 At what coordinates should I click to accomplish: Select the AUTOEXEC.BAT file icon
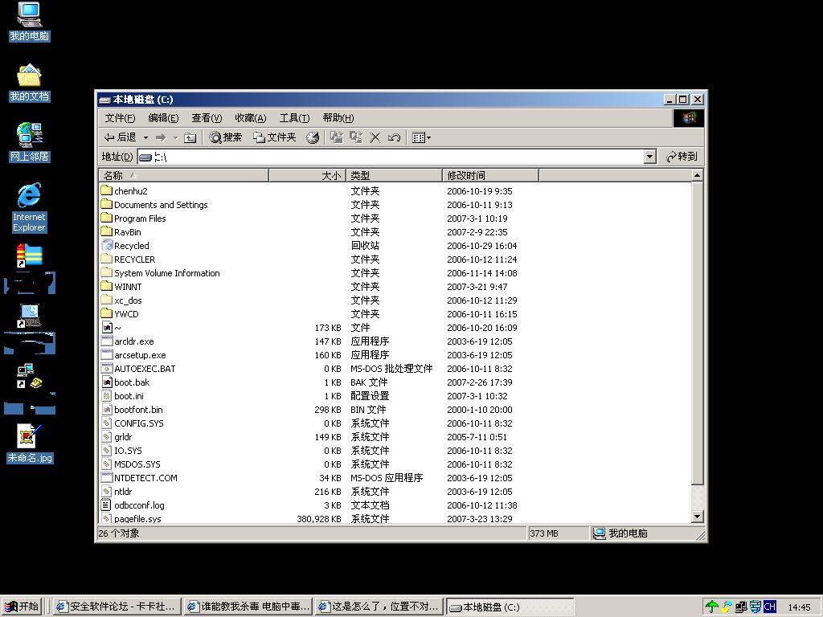(107, 368)
